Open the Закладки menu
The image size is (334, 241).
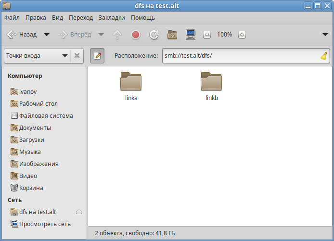[x=112, y=18]
